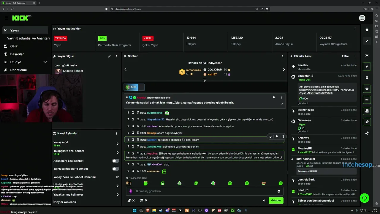Screen dimensions: 380x214
Task: Click wrench icon in right sidebar
Action: pyautogui.click(x=367, y=122)
